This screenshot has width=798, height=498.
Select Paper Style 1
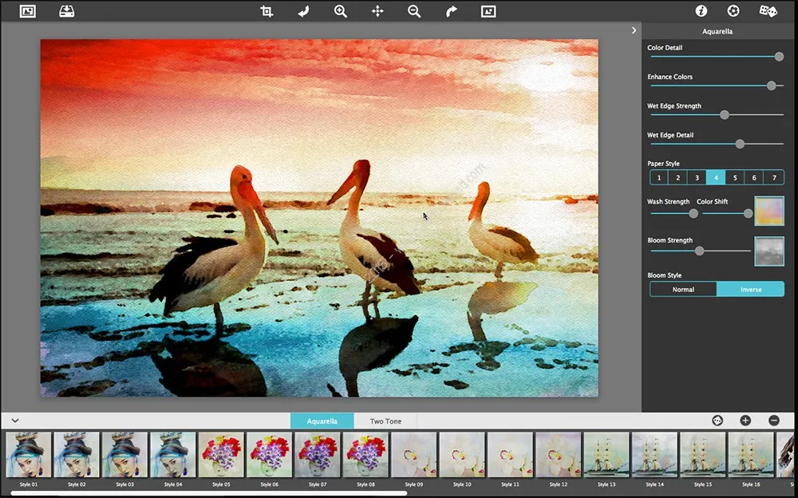tap(659, 178)
